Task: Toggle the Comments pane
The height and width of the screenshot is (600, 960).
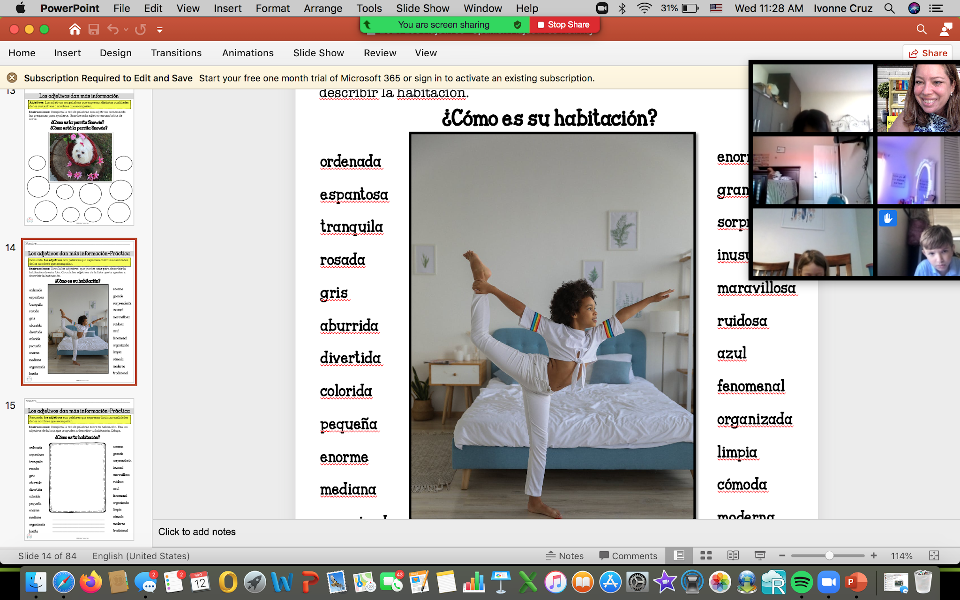Action: (x=628, y=555)
